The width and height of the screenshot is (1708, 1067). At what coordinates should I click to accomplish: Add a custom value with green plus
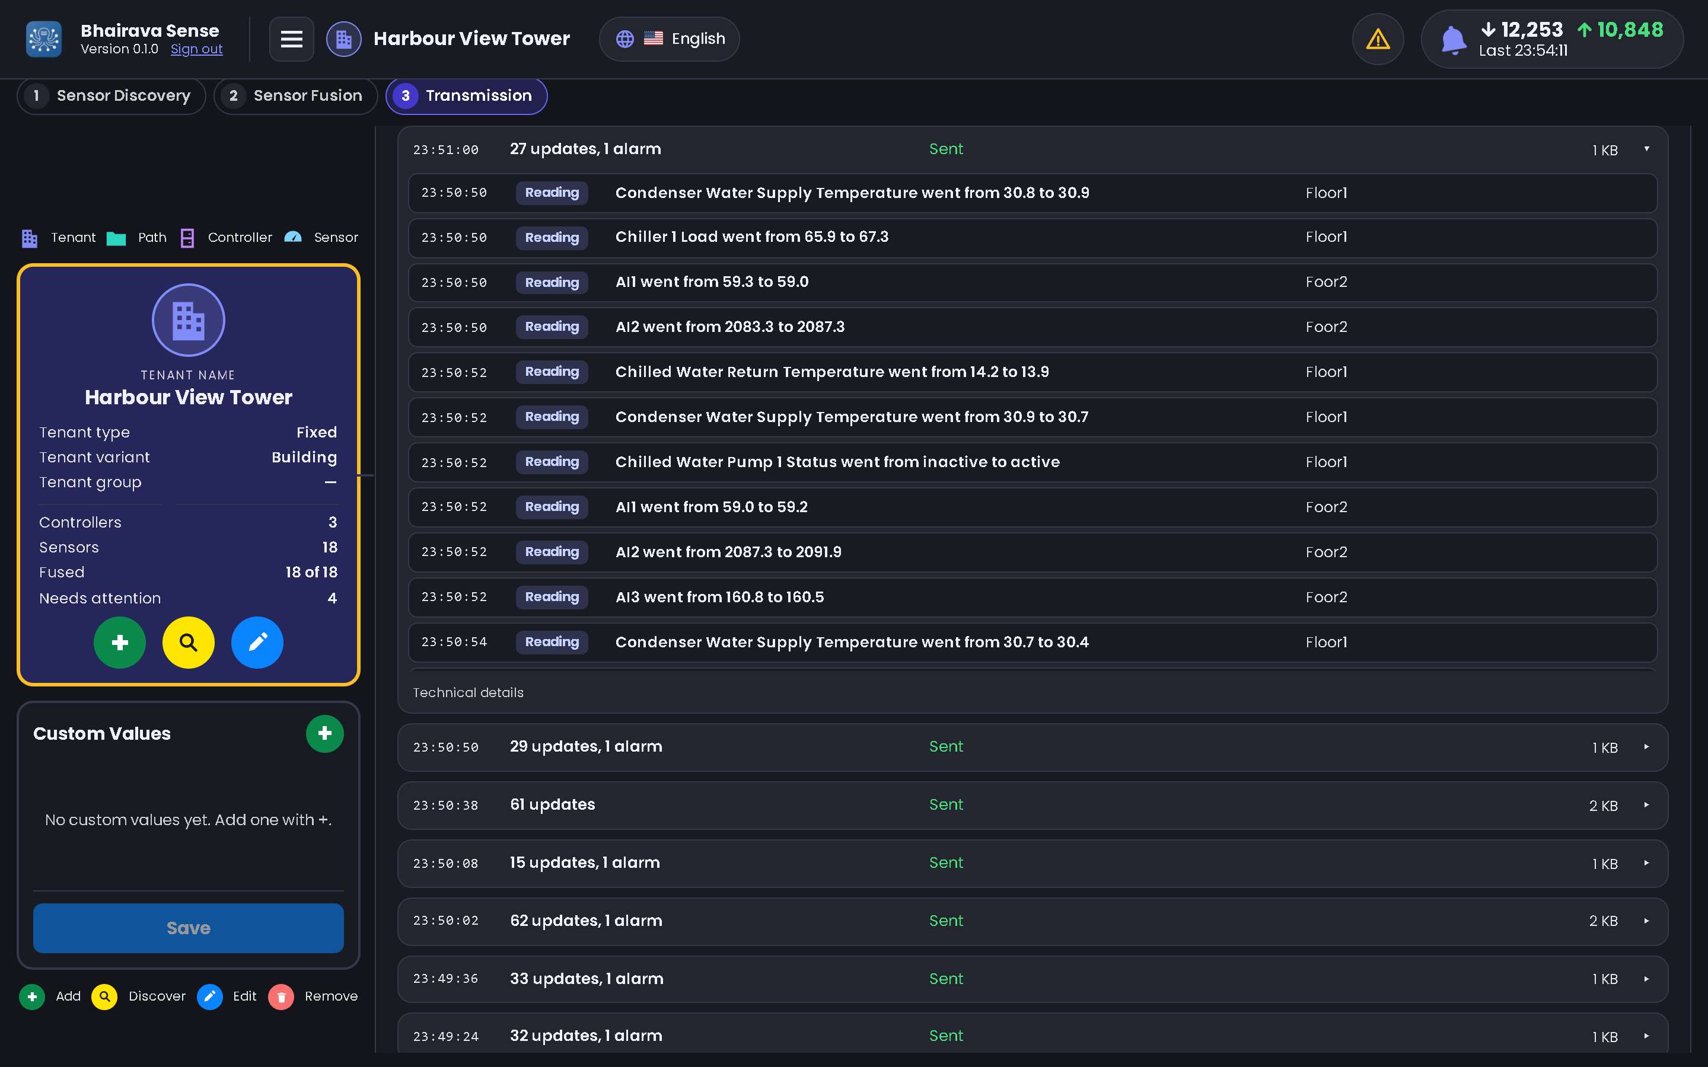[x=324, y=733]
